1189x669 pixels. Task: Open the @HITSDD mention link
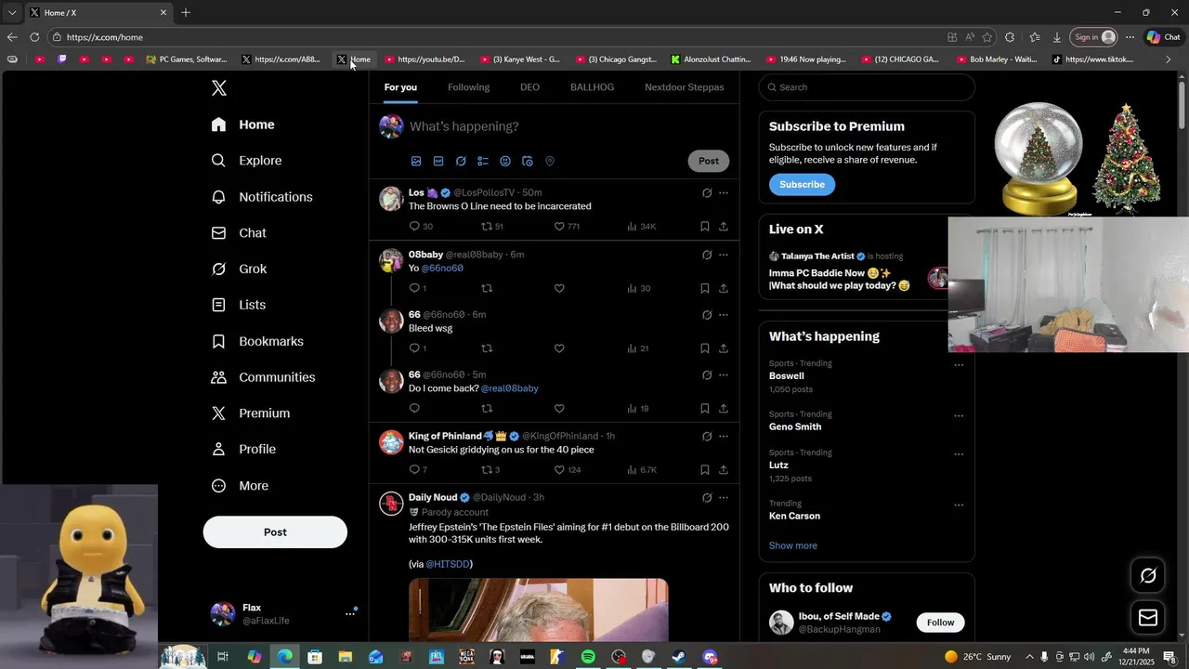pos(449,565)
